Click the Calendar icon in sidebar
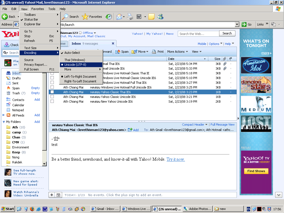284x213 pixels. click(x=8, y=105)
